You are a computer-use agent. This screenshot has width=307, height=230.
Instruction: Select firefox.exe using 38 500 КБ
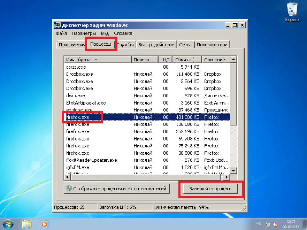point(147,153)
